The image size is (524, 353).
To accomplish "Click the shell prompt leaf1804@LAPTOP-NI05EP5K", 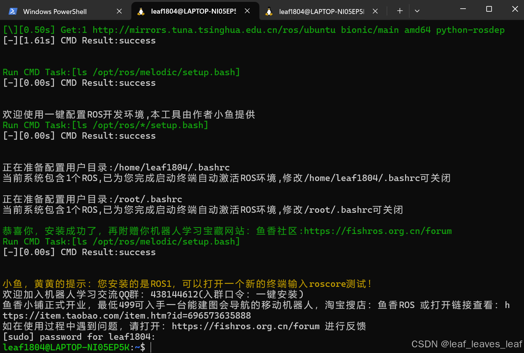I will [66, 347].
